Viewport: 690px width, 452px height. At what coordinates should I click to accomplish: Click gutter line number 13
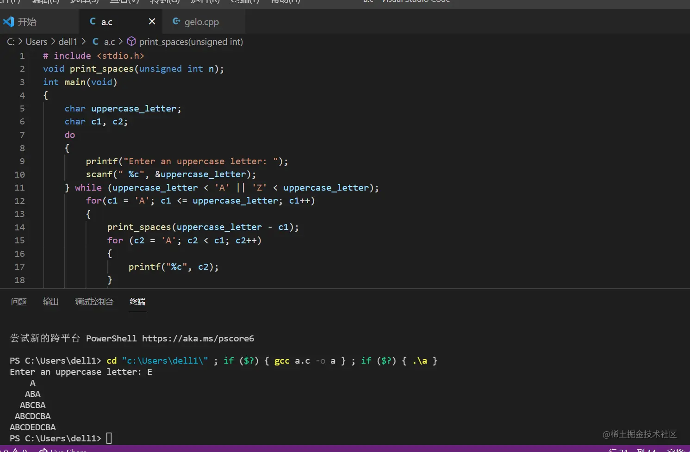[19, 214]
